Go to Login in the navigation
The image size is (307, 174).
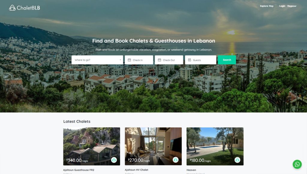click(282, 6)
